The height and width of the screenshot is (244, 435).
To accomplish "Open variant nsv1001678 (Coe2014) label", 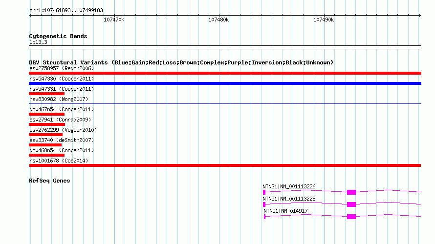I will coord(59,161).
